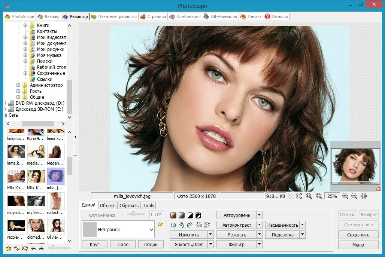The image size is (385, 257).
Task: Click the zoom out magnifier icon
Action: pyautogui.click(x=354, y=196)
